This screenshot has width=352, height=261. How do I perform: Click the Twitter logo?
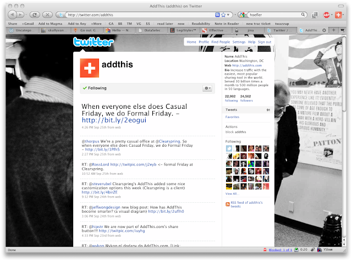click(94, 42)
